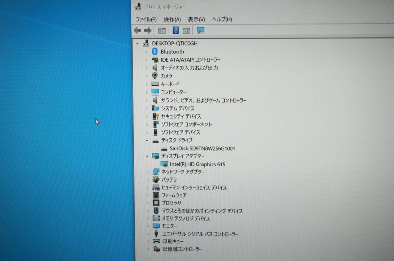This screenshot has width=394, height=261.
Task: Open the 操作(A) menu
Action: tap(172, 19)
